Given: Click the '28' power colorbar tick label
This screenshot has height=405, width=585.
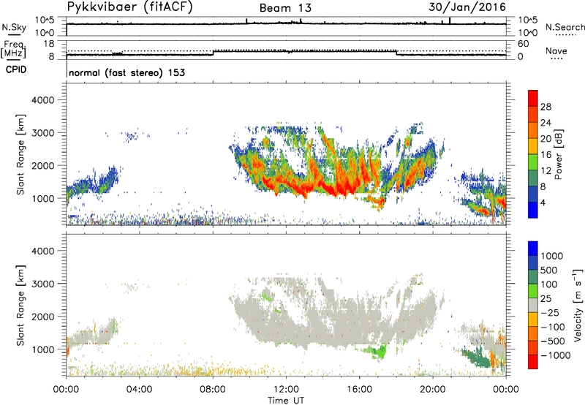Looking at the screenshot, I should point(546,107).
